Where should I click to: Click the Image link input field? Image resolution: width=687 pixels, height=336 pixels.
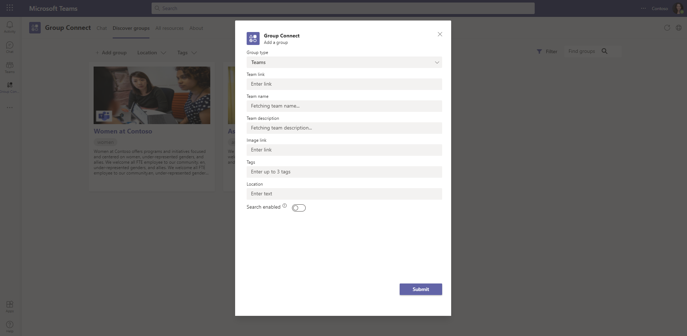coord(344,150)
